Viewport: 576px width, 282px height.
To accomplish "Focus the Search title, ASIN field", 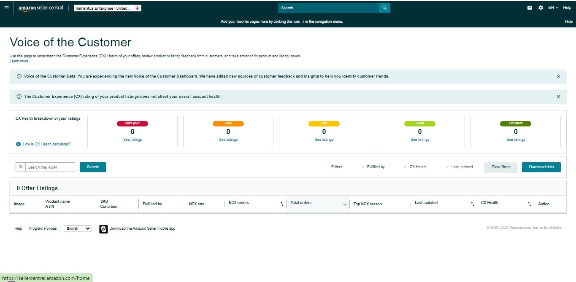I will click(x=50, y=167).
